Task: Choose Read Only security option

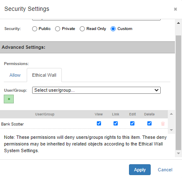Action: pos(82,29)
